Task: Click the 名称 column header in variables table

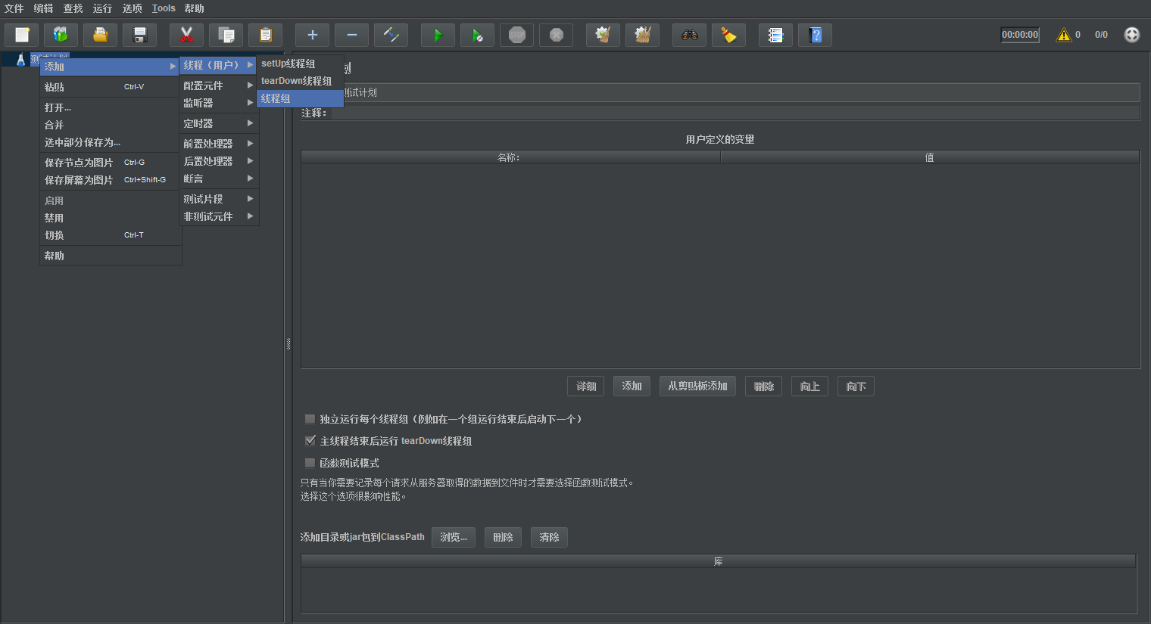Action: point(510,157)
